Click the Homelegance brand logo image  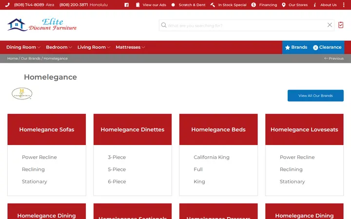tap(22, 93)
